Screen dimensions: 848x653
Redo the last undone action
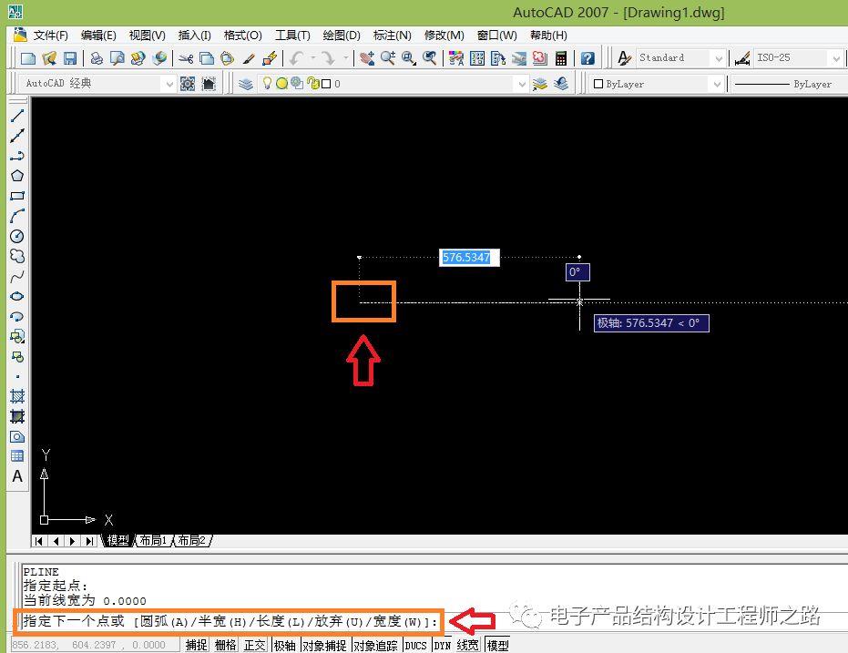[328, 58]
